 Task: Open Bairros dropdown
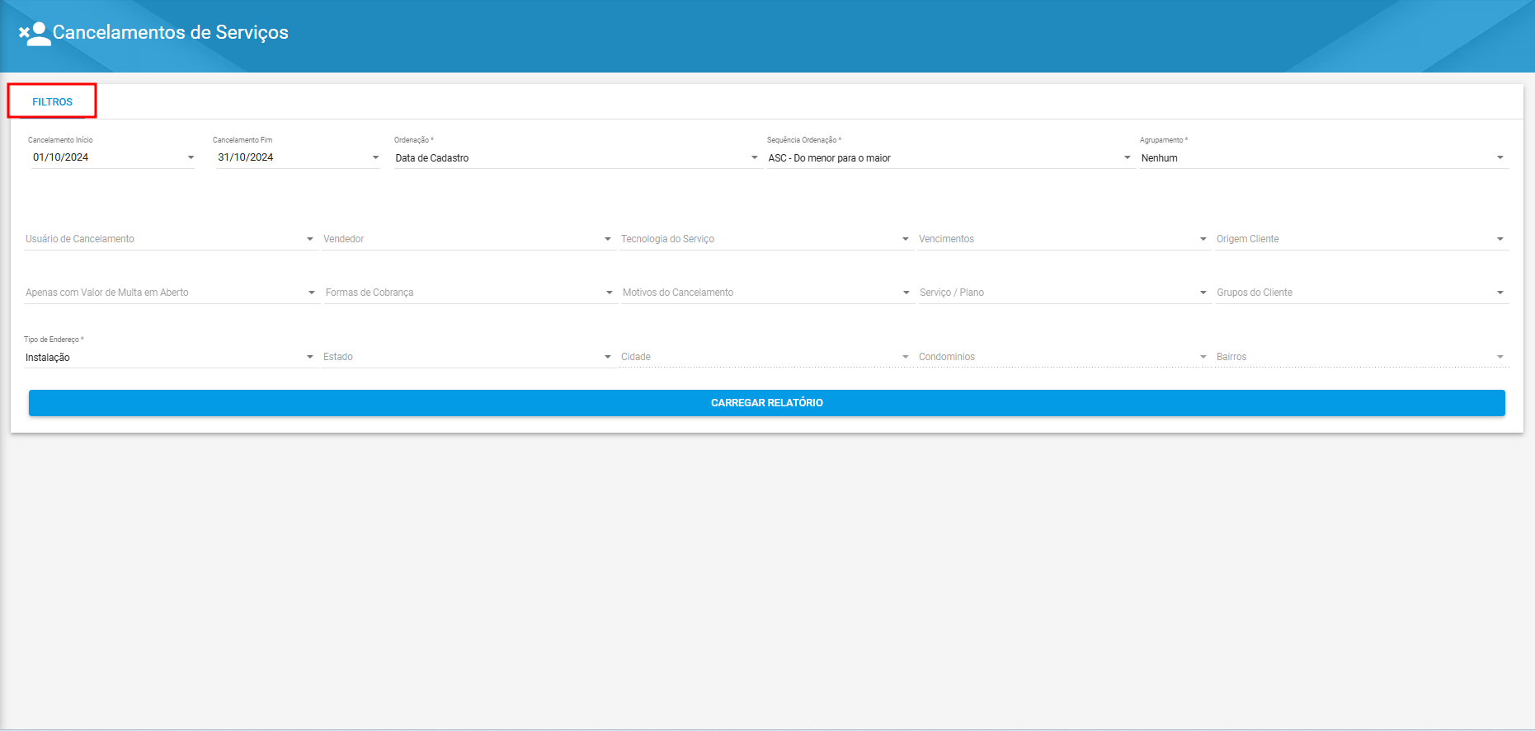click(1362, 357)
